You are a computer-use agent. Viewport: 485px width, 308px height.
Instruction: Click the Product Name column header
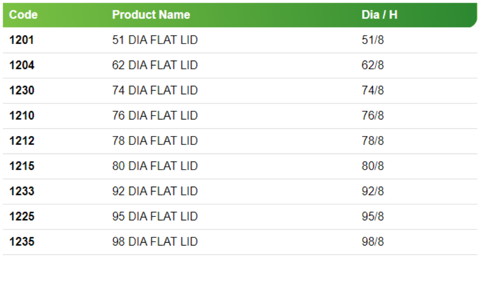tap(151, 15)
